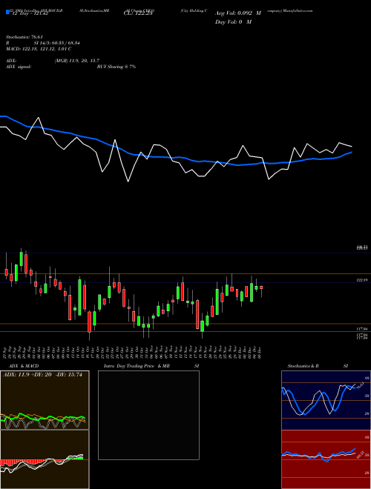
Task: Click the BUY Slowing @ 7% signal text
Action: tap(116, 67)
